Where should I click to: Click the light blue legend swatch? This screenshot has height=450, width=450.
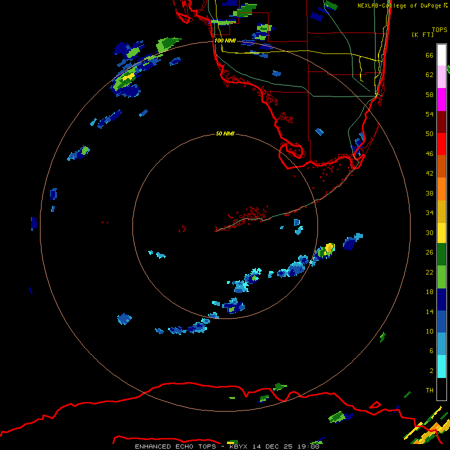(x=441, y=344)
